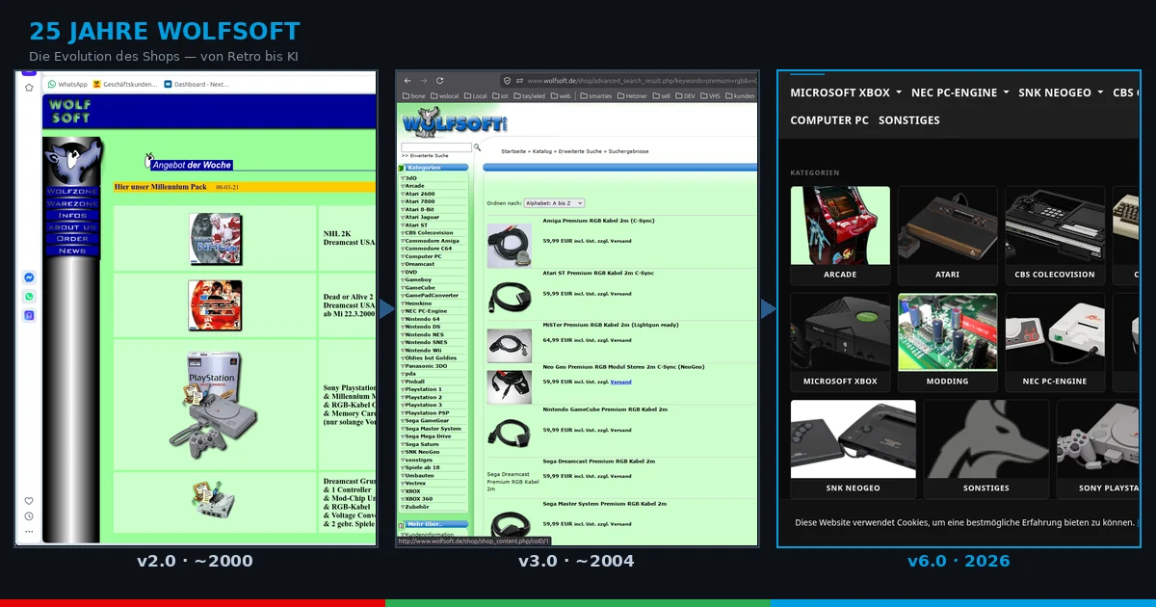1156x607 pixels.
Task: Click the WhatsApp bookmark icon in v2.0 browser
Action: point(52,85)
